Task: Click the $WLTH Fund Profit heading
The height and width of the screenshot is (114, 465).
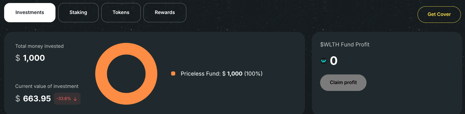Action: pos(345,45)
